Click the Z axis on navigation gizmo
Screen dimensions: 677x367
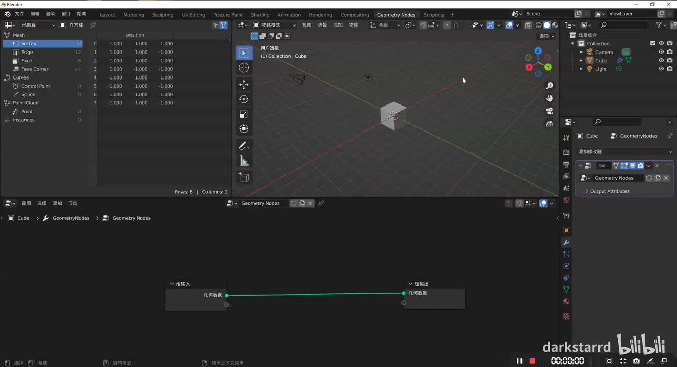[x=538, y=51]
